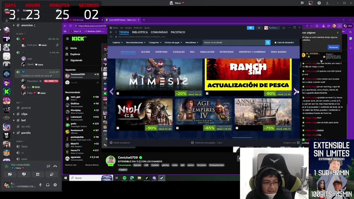
Task: Click the Spanish tag under stream title
Action: 137,165
